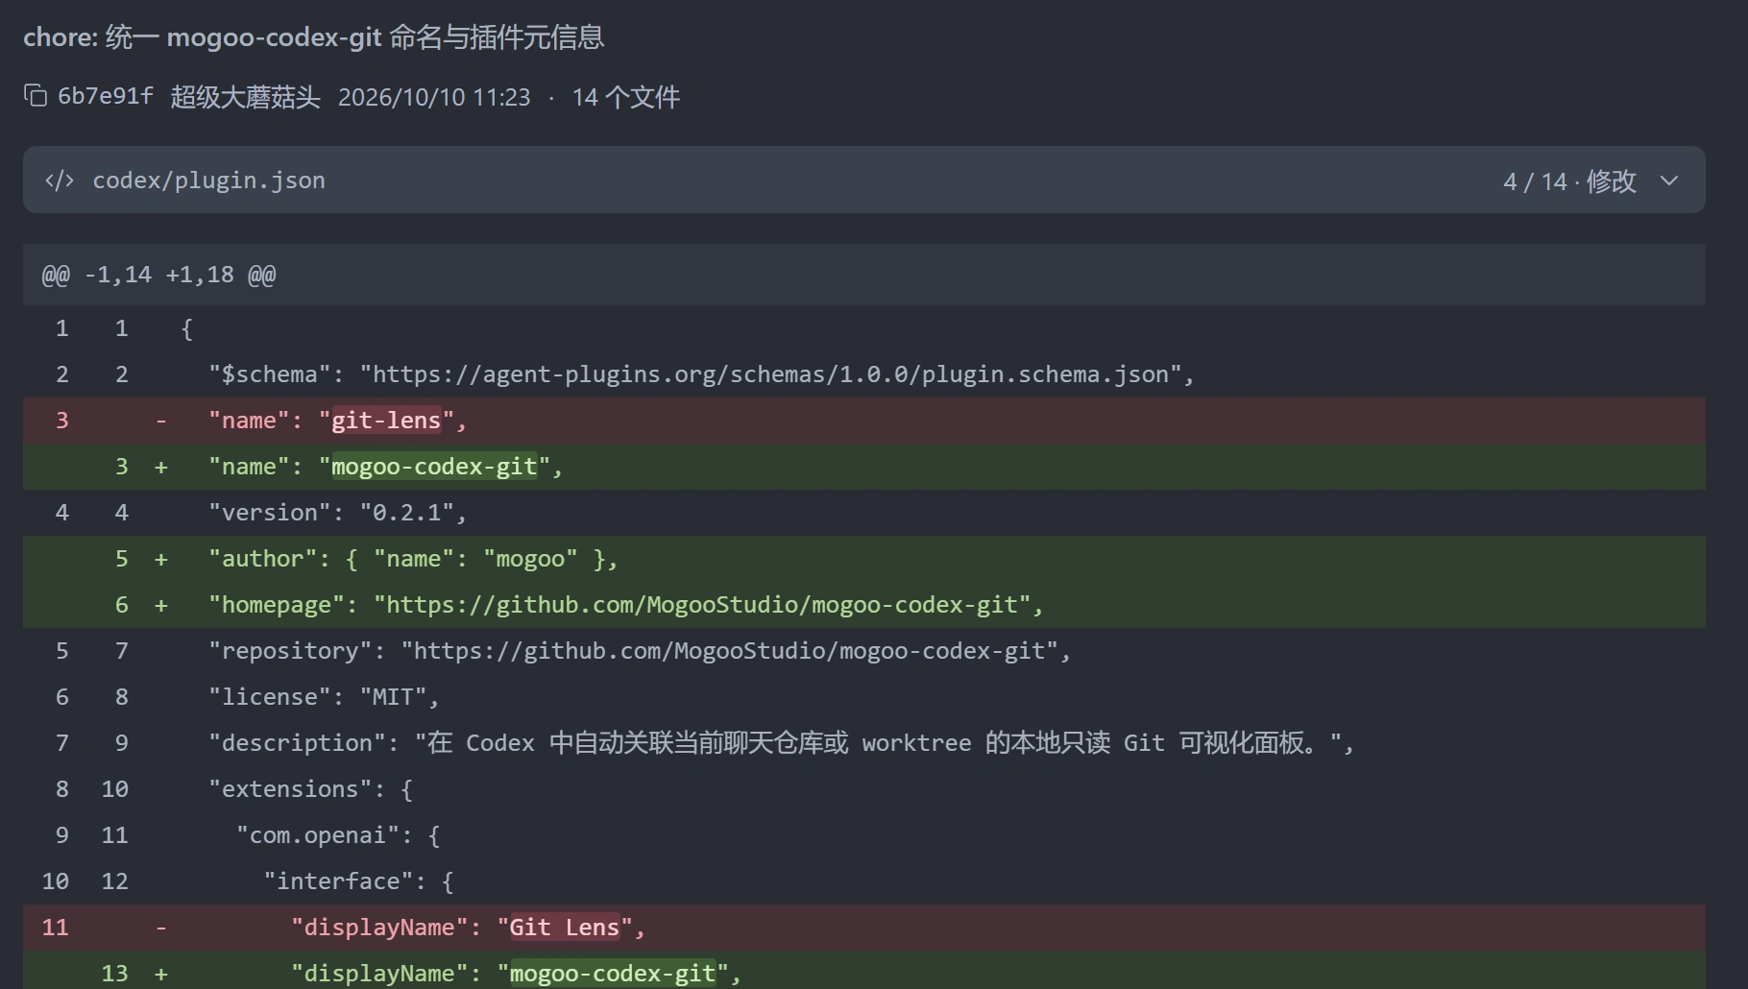Click the commit date 2026/10/10 11:23
This screenshot has height=989, width=1748.
pos(434,97)
